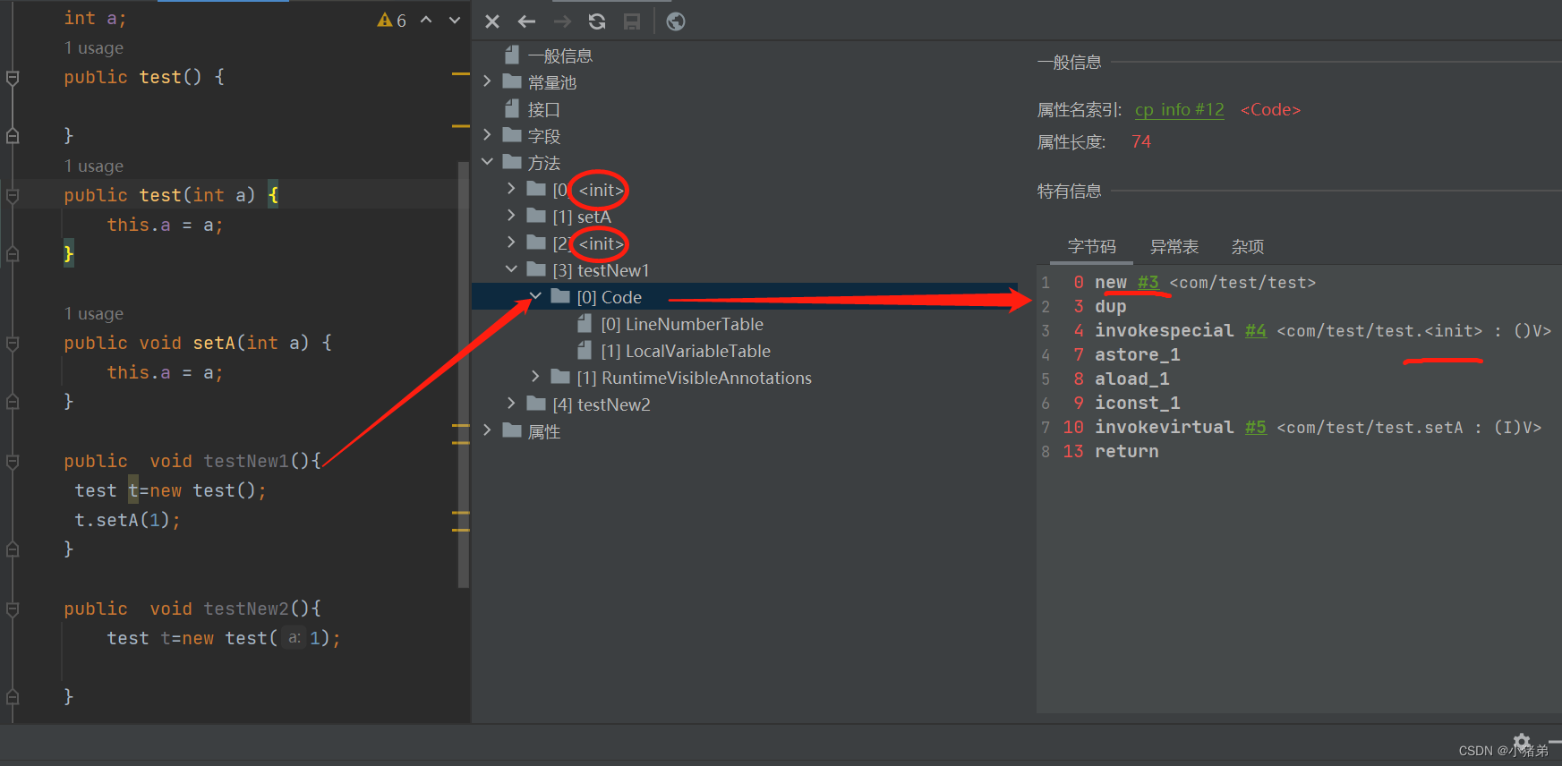Image resolution: width=1562 pixels, height=766 pixels.
Task: Click the editor vertical scrollbar
Action: (464, 374)
